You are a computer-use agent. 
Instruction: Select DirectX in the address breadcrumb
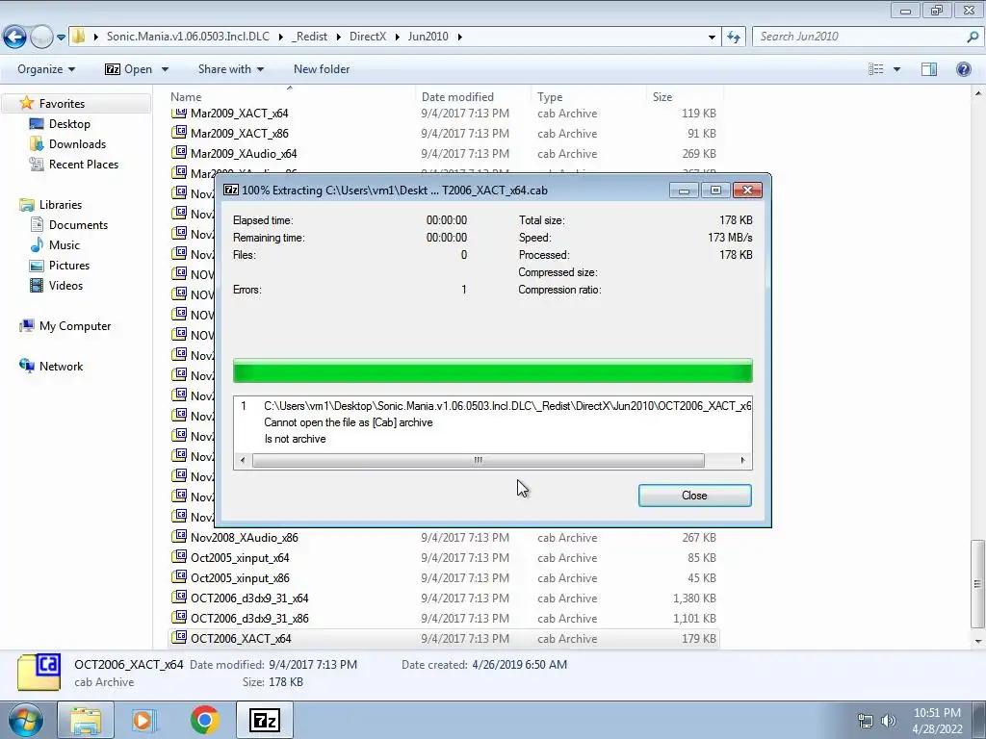tap(368, 37)
